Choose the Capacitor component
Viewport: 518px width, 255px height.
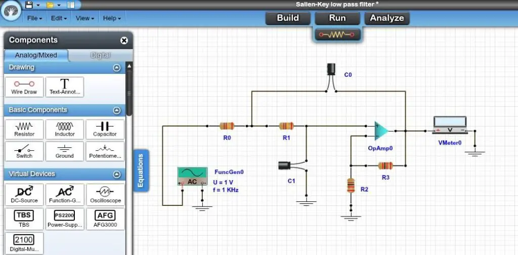click(x=105, y=129)
